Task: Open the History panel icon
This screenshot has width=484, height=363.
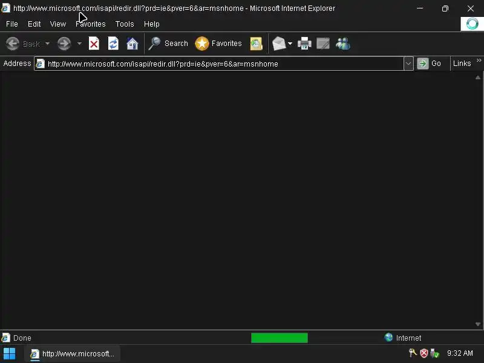Action: [x=256, y=44]
